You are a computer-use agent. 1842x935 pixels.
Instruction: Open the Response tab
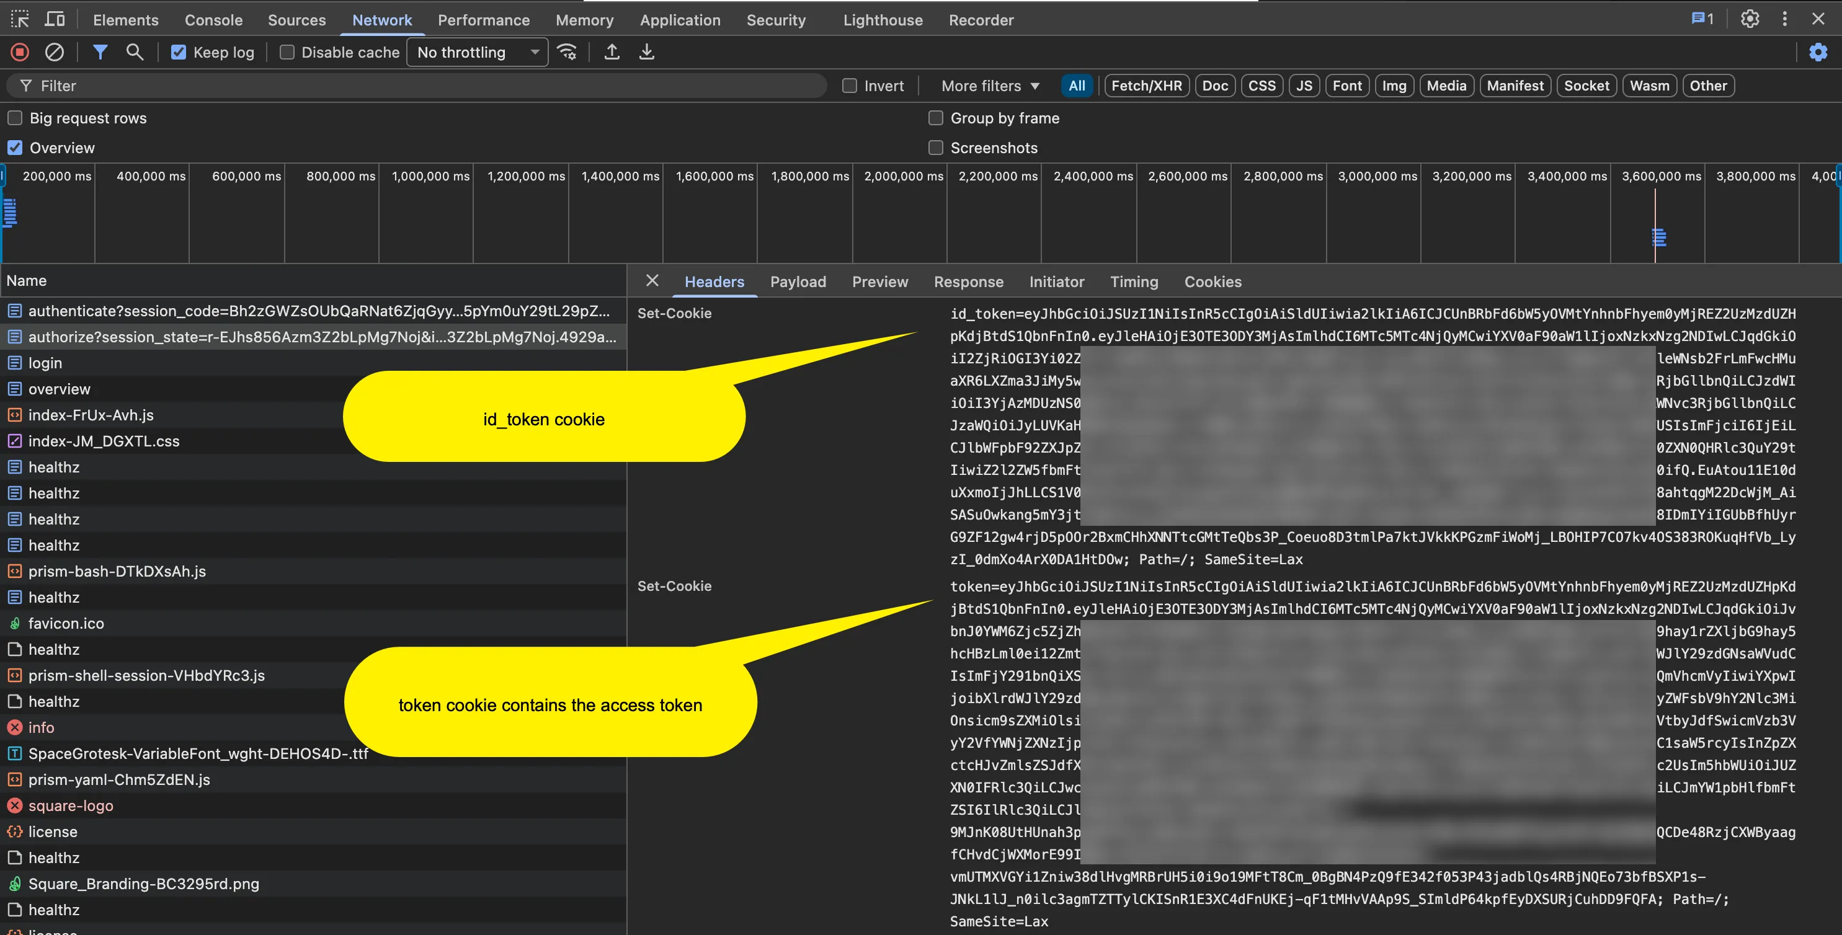coord(968,281)
